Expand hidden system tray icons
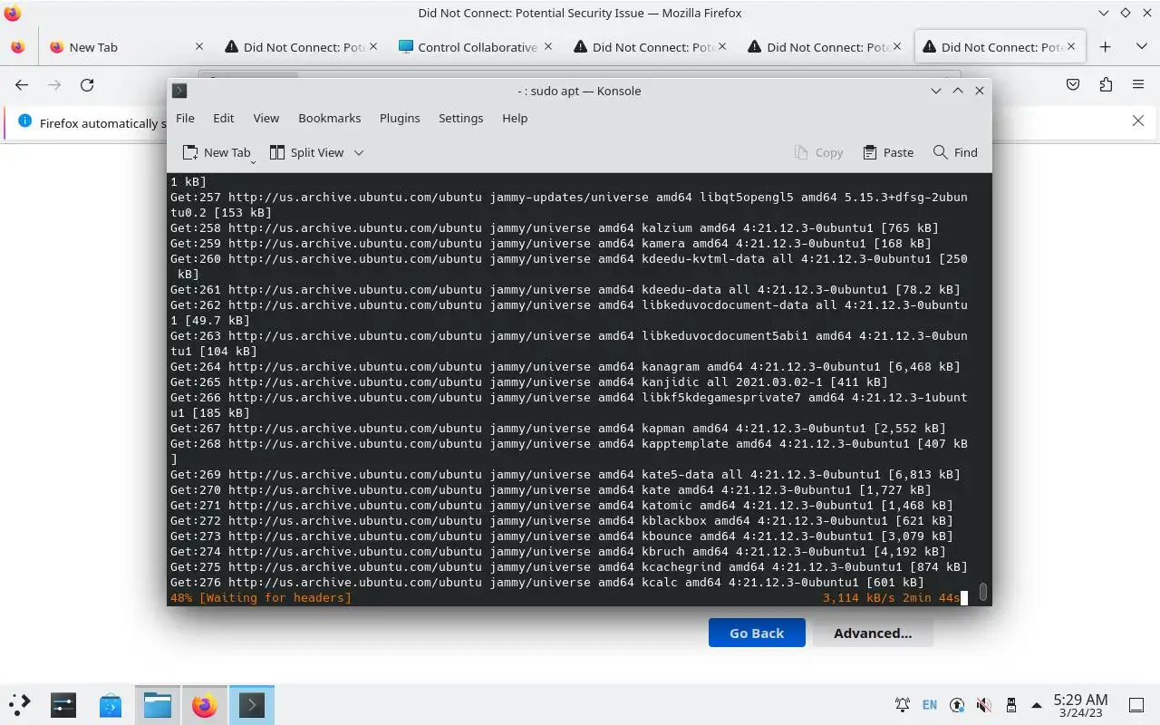The height and width of the screenshot is (725, 1160). point(1038,705)
